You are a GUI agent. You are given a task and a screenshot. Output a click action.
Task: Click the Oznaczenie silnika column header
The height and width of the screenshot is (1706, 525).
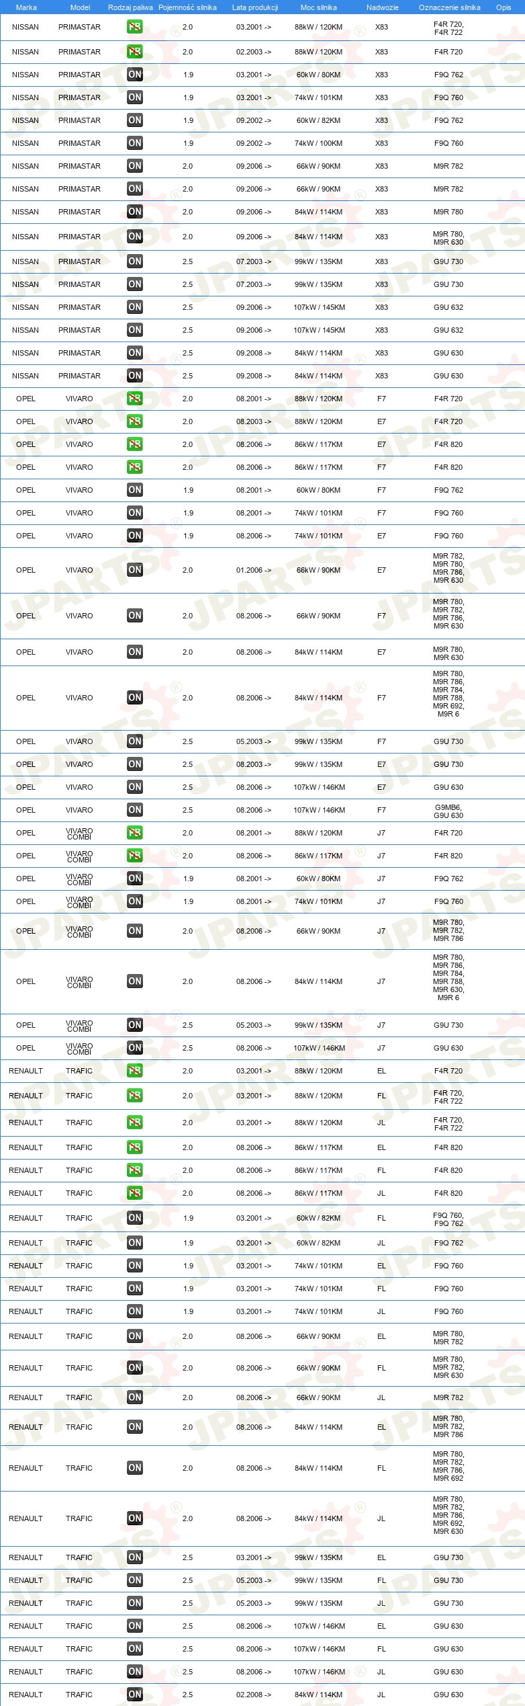pyautogui.click(x=450, y=7)
